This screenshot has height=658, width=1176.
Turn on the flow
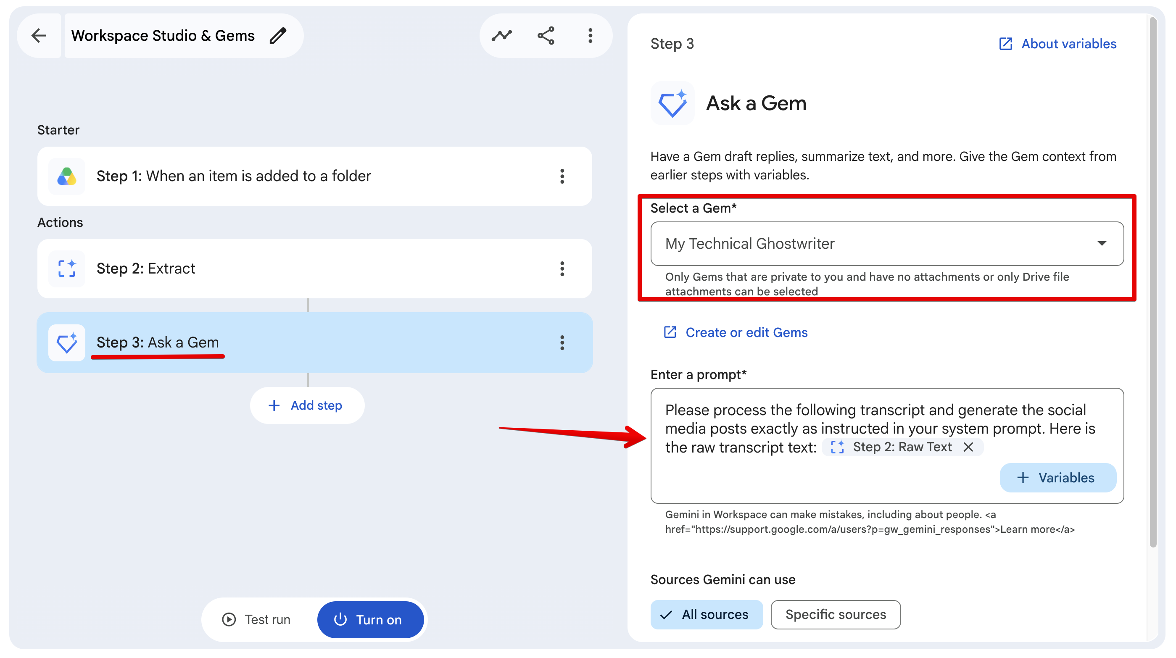(370, 619)
